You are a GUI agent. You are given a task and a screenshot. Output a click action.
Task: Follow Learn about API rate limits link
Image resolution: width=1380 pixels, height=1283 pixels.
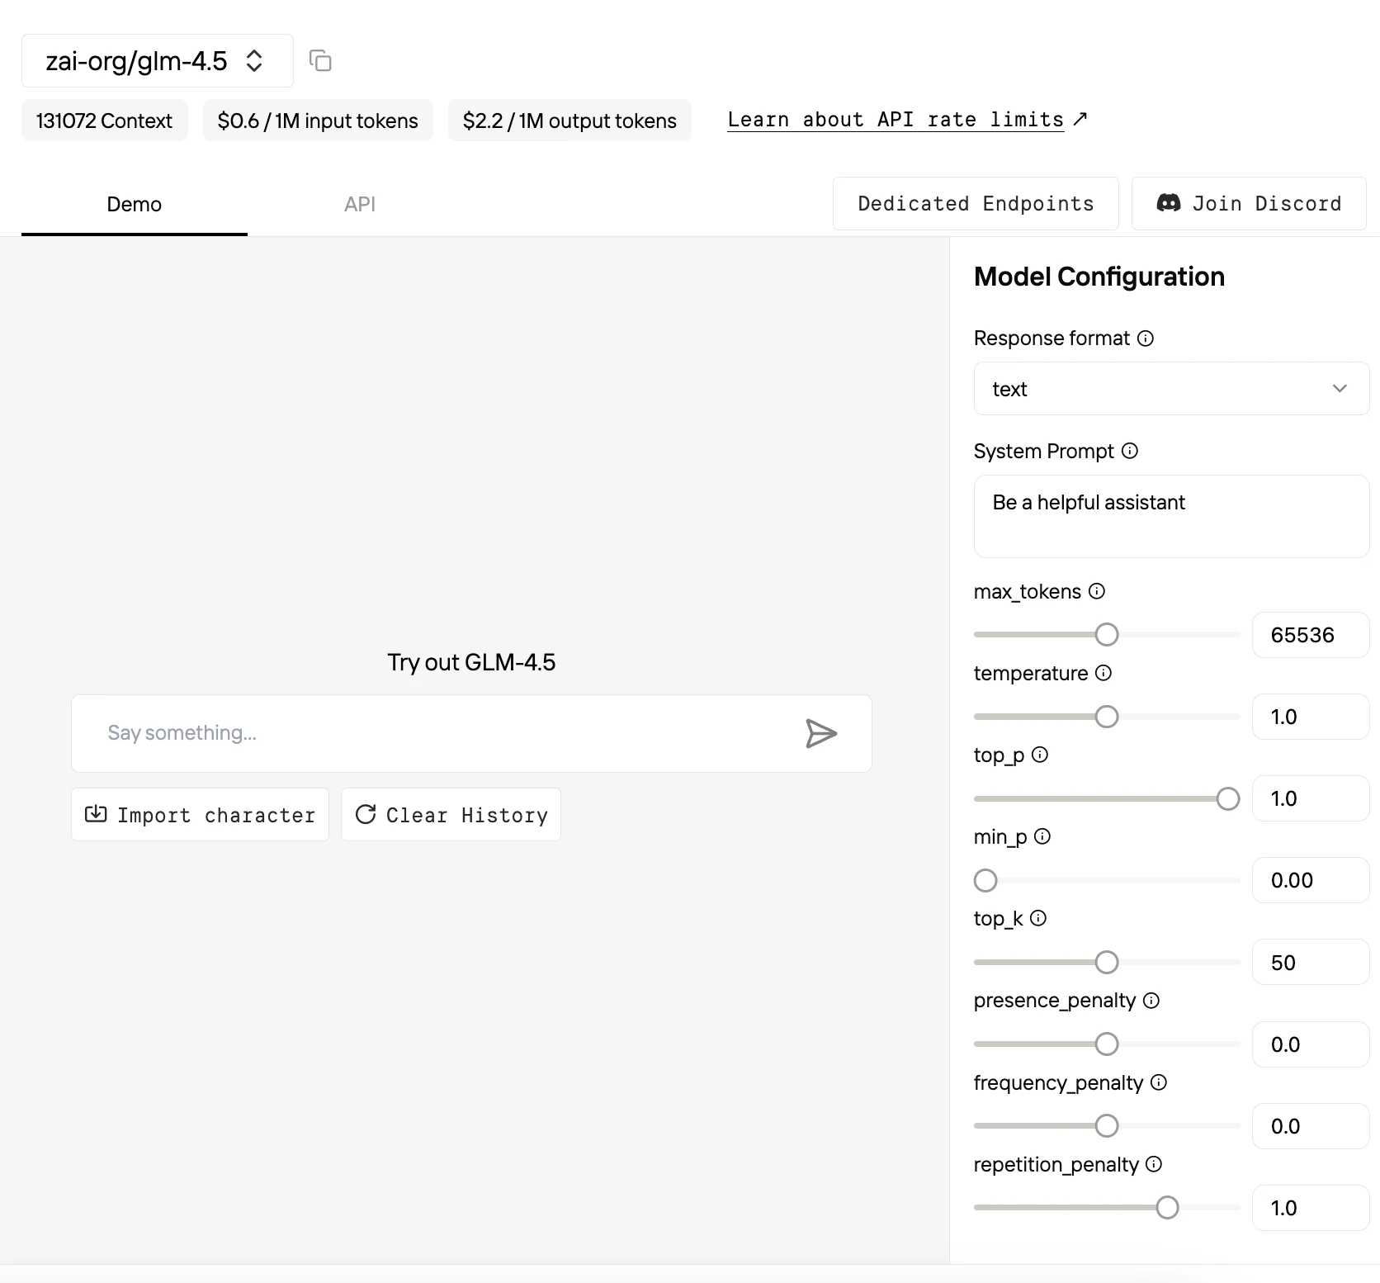tap(896, 120)
